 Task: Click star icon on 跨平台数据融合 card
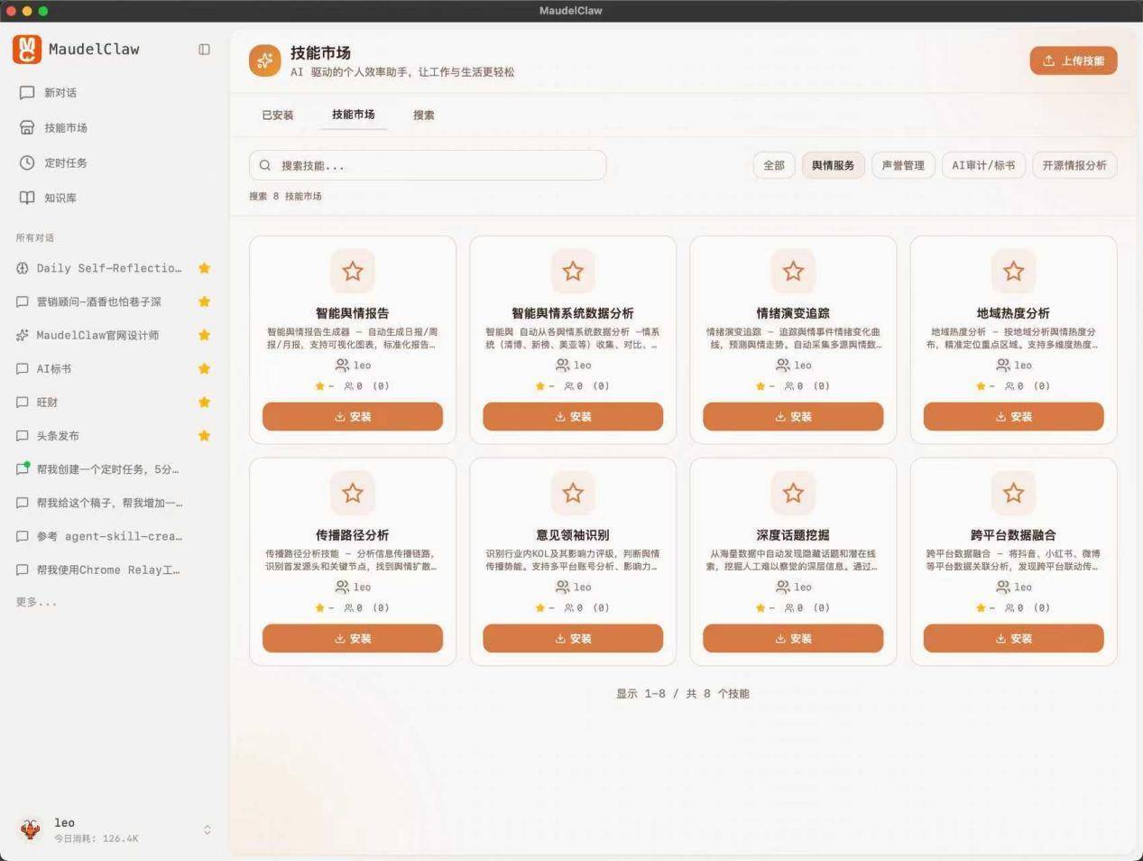pos(1013,493)
